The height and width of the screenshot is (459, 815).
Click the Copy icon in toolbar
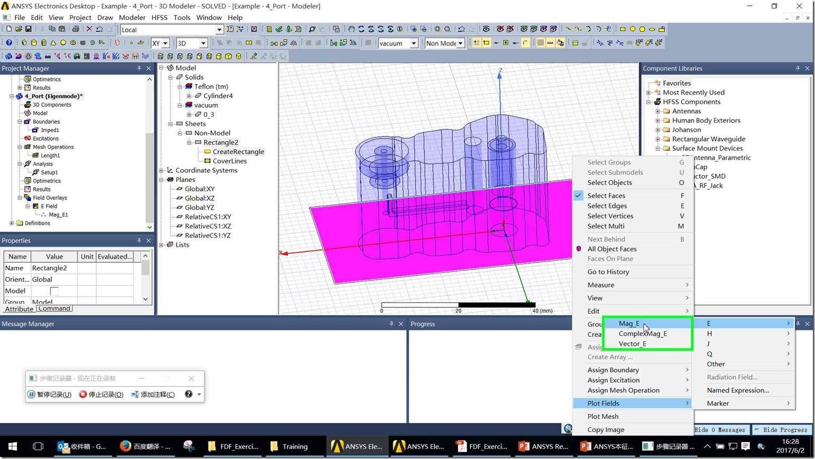click(52, 29)
